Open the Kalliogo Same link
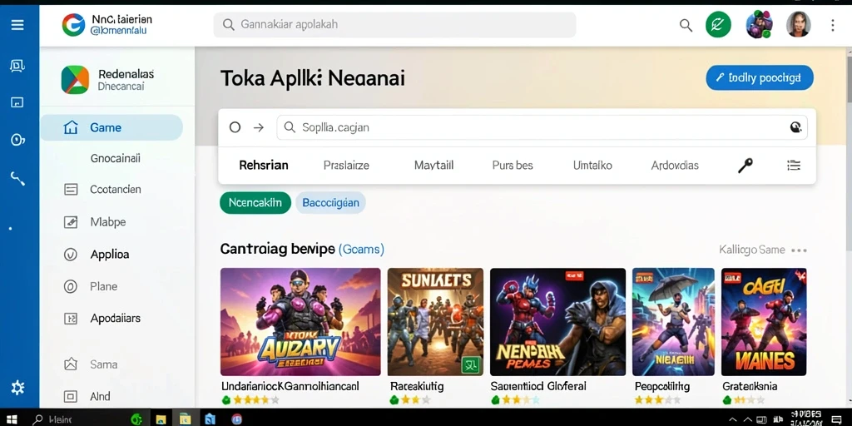852x426 pixels. (x=752, y=250)
